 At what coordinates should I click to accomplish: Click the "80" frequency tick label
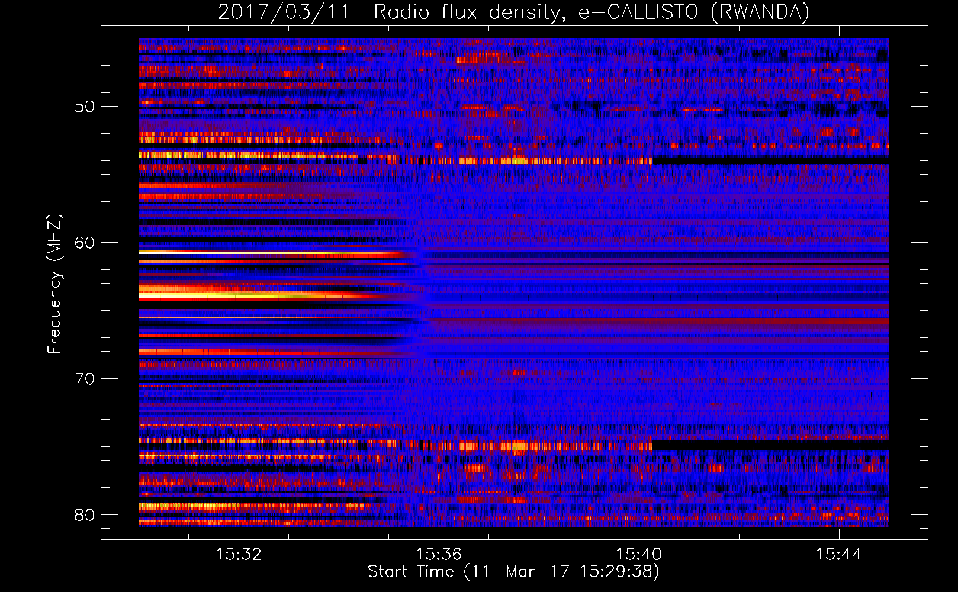tap(85, 516)
